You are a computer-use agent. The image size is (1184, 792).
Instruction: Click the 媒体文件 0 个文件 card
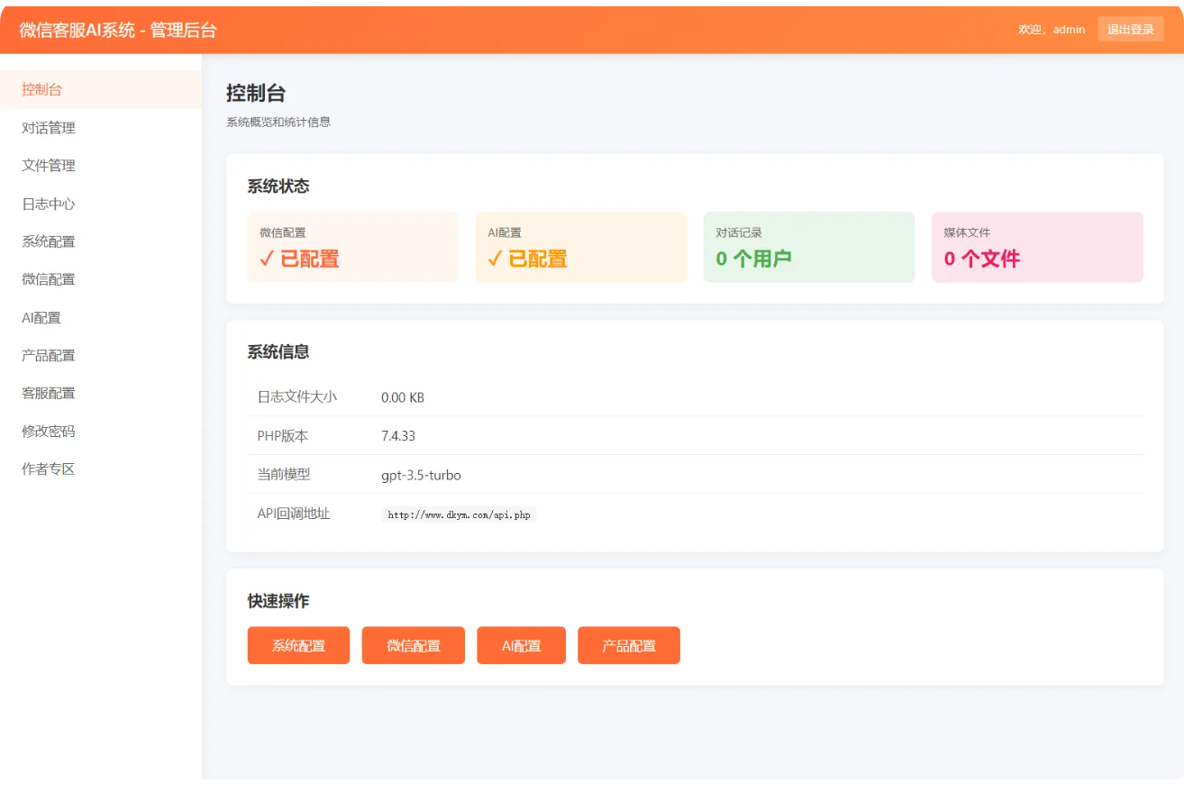[x=1037, y=247]
